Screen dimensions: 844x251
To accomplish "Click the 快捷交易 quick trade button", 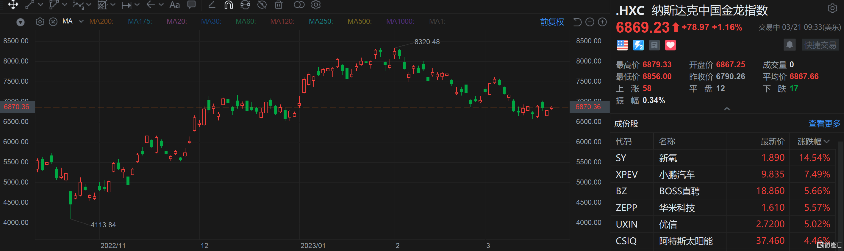I will [820, 45].
